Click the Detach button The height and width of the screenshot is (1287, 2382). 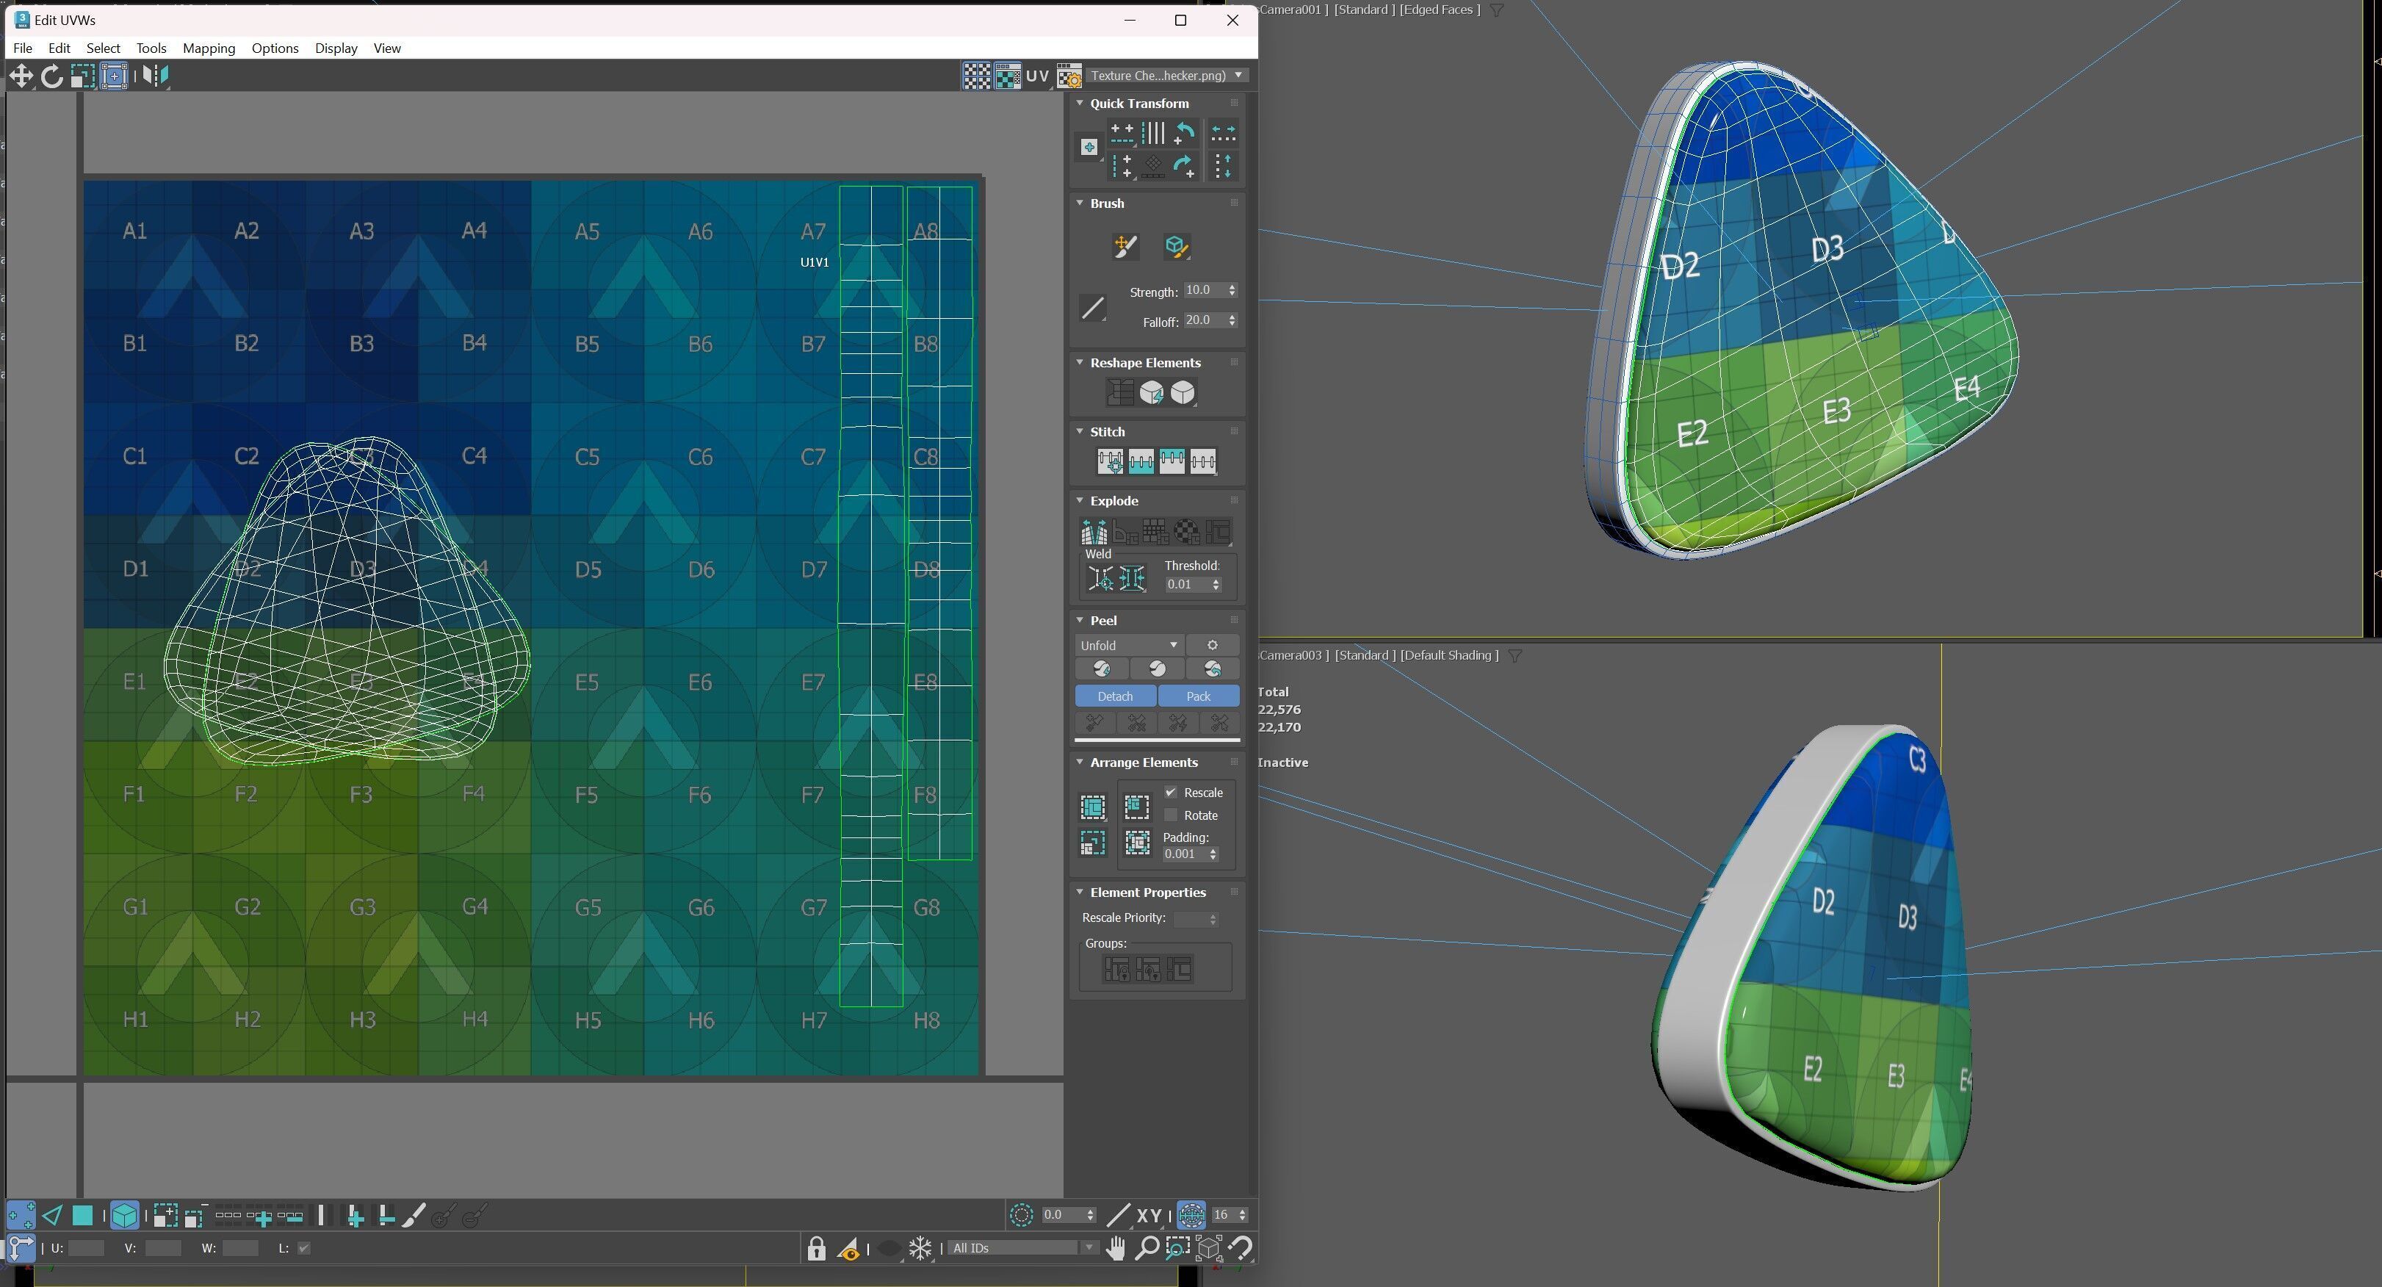1114,696
